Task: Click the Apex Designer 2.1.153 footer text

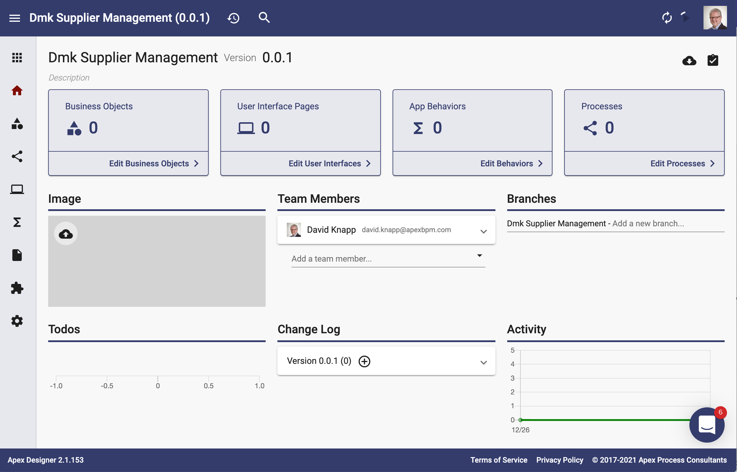Action: pos(46,460)
